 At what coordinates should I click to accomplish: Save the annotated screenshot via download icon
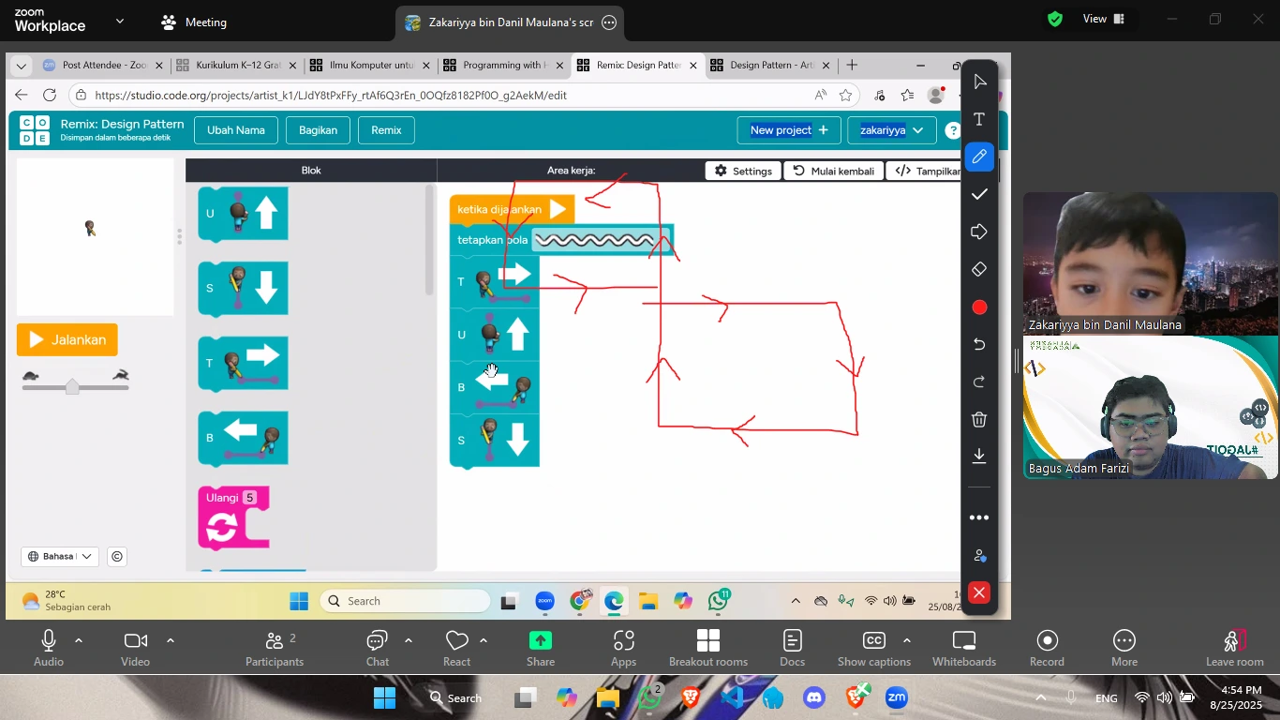point(978,456)
